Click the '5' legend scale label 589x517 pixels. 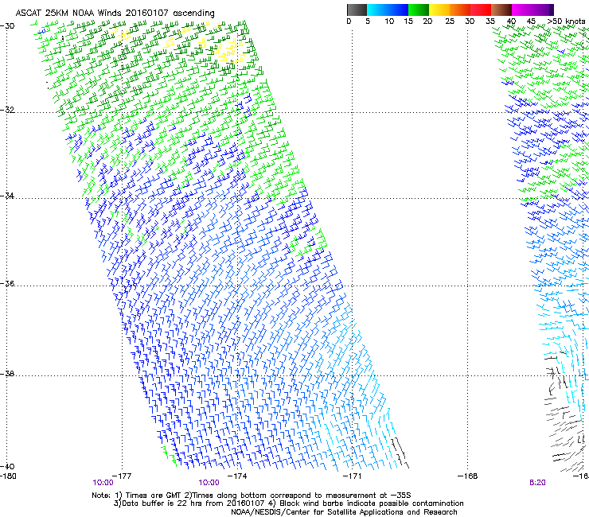click(368, 21)
